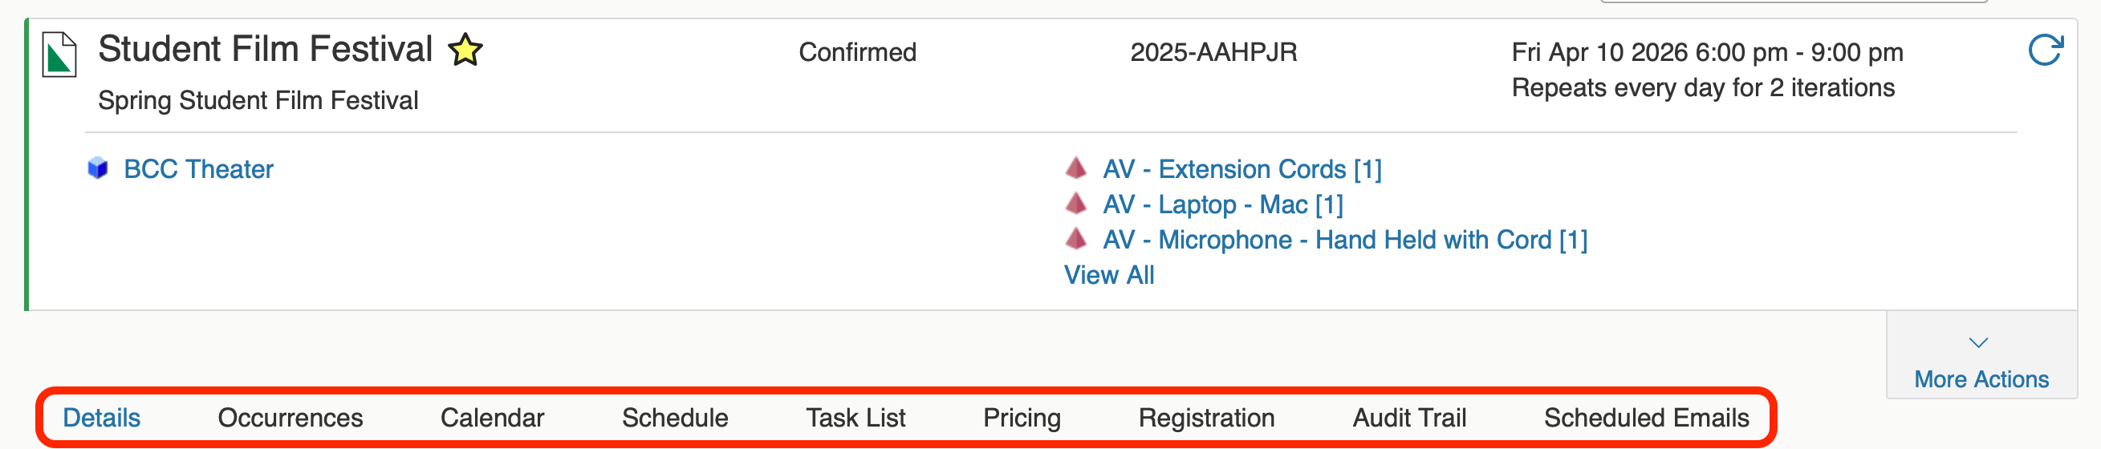2101x449 pixels.
Task: Go to the Pricing tab
Action: [1021, 418]
